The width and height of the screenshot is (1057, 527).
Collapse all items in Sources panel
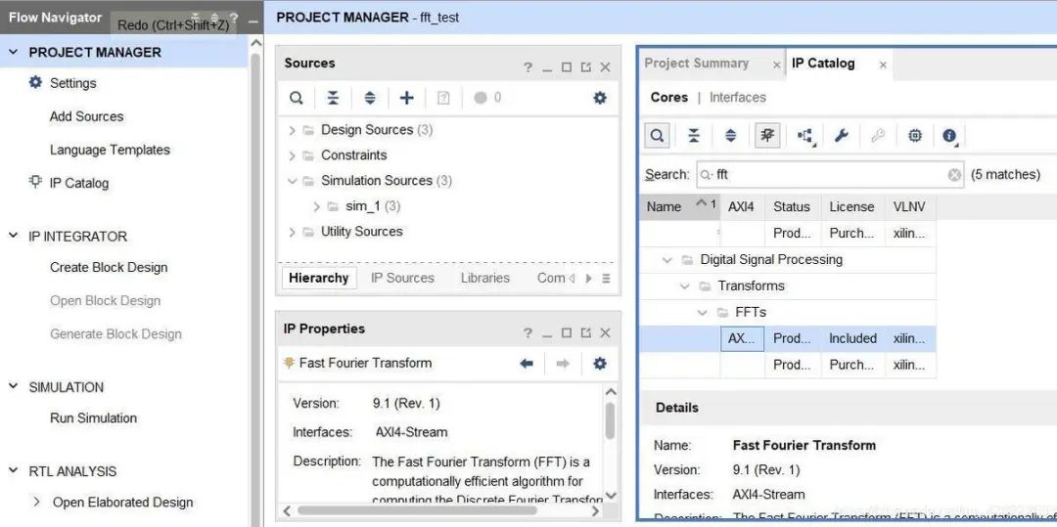click(333, 98)
